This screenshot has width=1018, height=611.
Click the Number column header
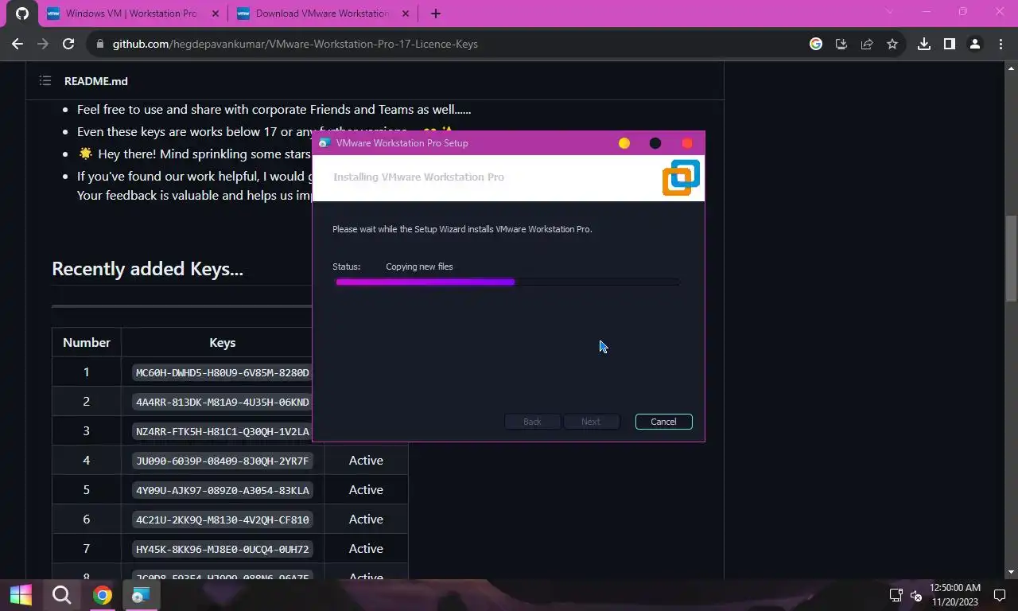click(x=87, y=342)
